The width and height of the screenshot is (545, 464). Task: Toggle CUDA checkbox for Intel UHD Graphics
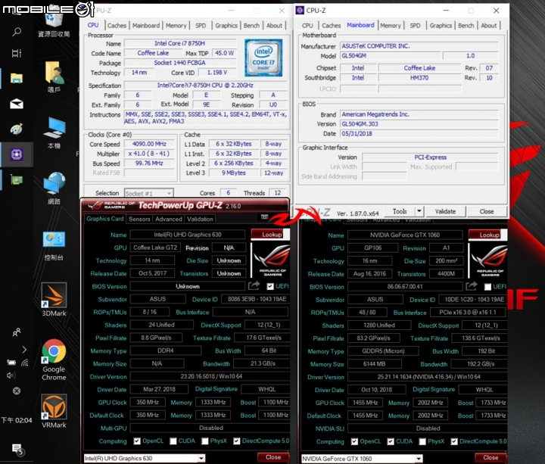pos(173,441)
